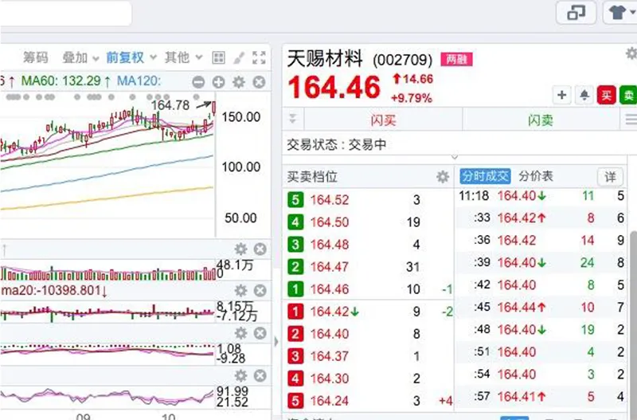Zoom in chart with plus icon
The image size is (637, 420).
click(x=218, y=82)
